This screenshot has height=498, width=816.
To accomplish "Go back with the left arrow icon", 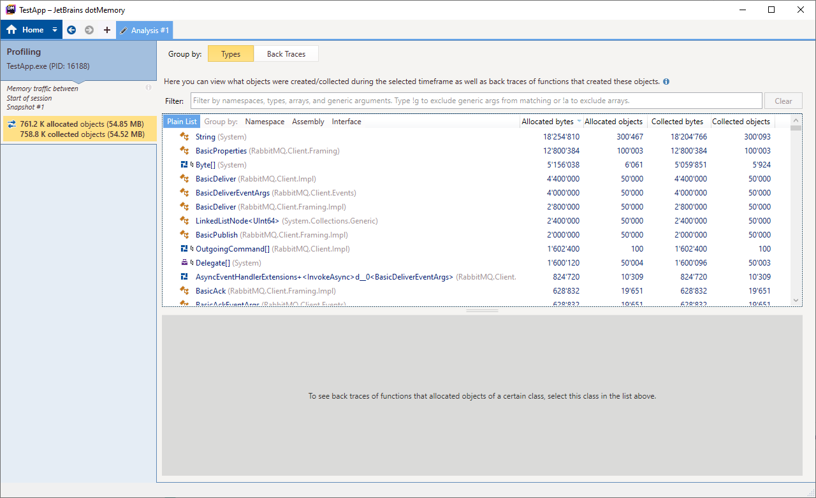I will point(71,30).
